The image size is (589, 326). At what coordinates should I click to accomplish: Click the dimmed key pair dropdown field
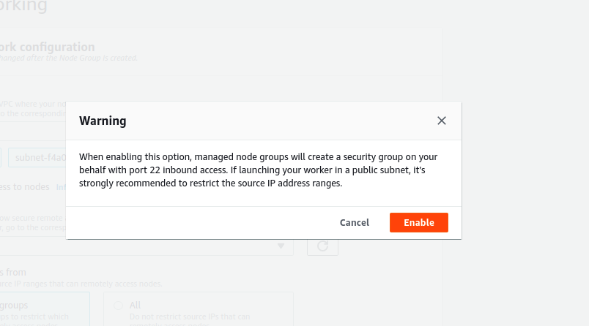click(x=147, y=246)
